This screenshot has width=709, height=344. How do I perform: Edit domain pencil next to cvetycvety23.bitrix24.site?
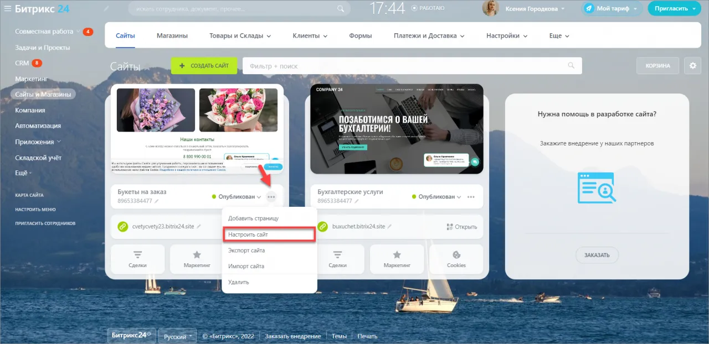[199, 227]
